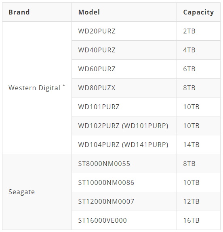Select the Western Digital brand cell
This screenshot has width=223, height=232.
coord(37,88)
